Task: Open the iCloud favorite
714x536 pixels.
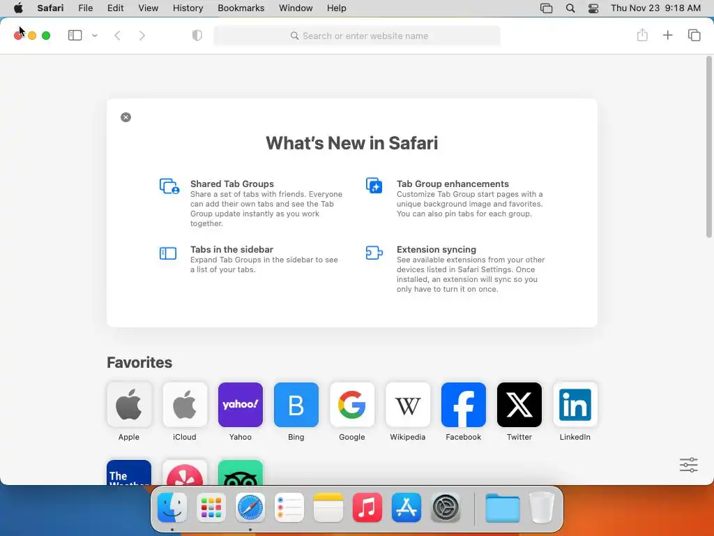Action: [x=184, y=405]
